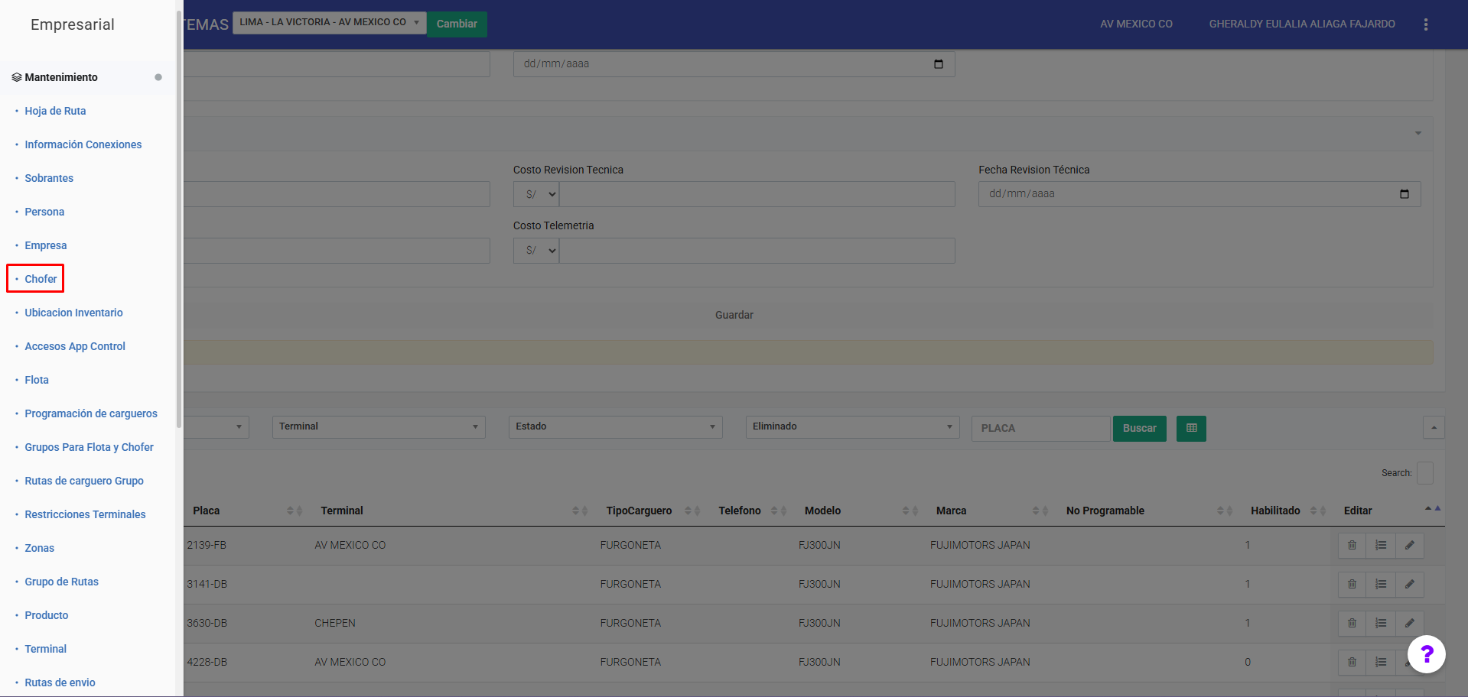Image resolution: width=1468 pixels, height=697 pixels.
Task: Click the pencil edit icon for plate 3630-DB
Action: [x=1409, y=624]
